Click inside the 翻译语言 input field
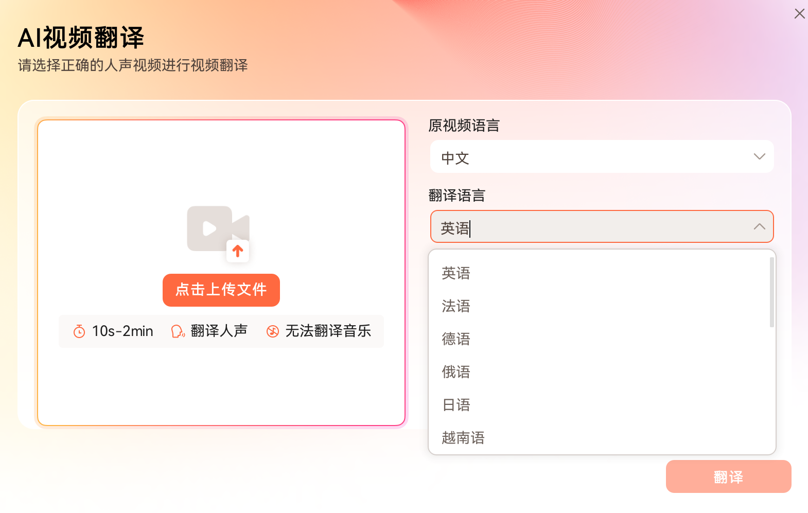808x513 pixels. point(566,226)
